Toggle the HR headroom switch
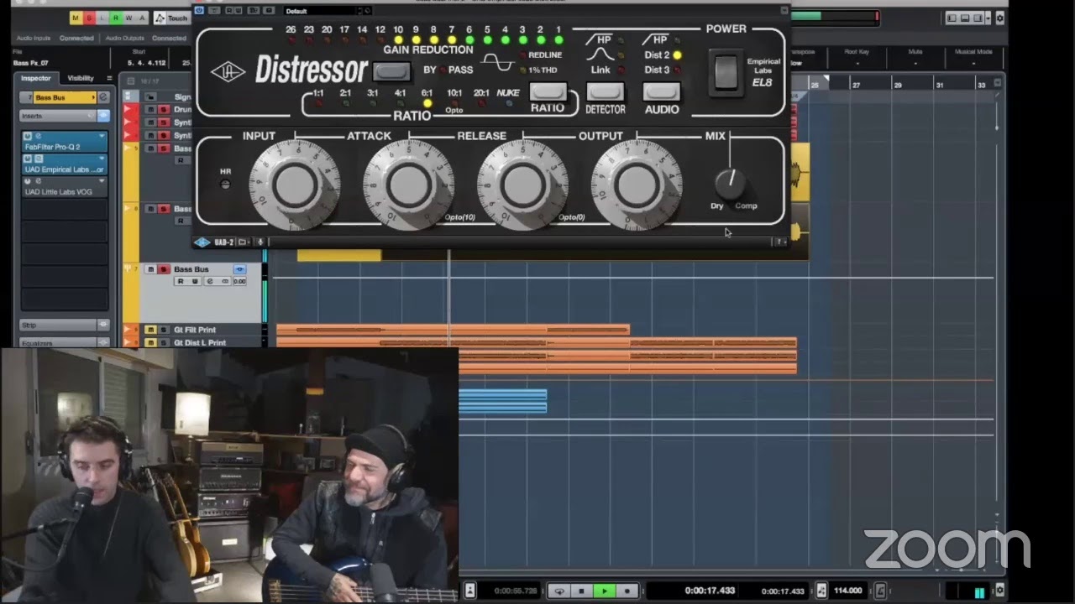Screen dimensions: 1075x604 tap(225, 184)
